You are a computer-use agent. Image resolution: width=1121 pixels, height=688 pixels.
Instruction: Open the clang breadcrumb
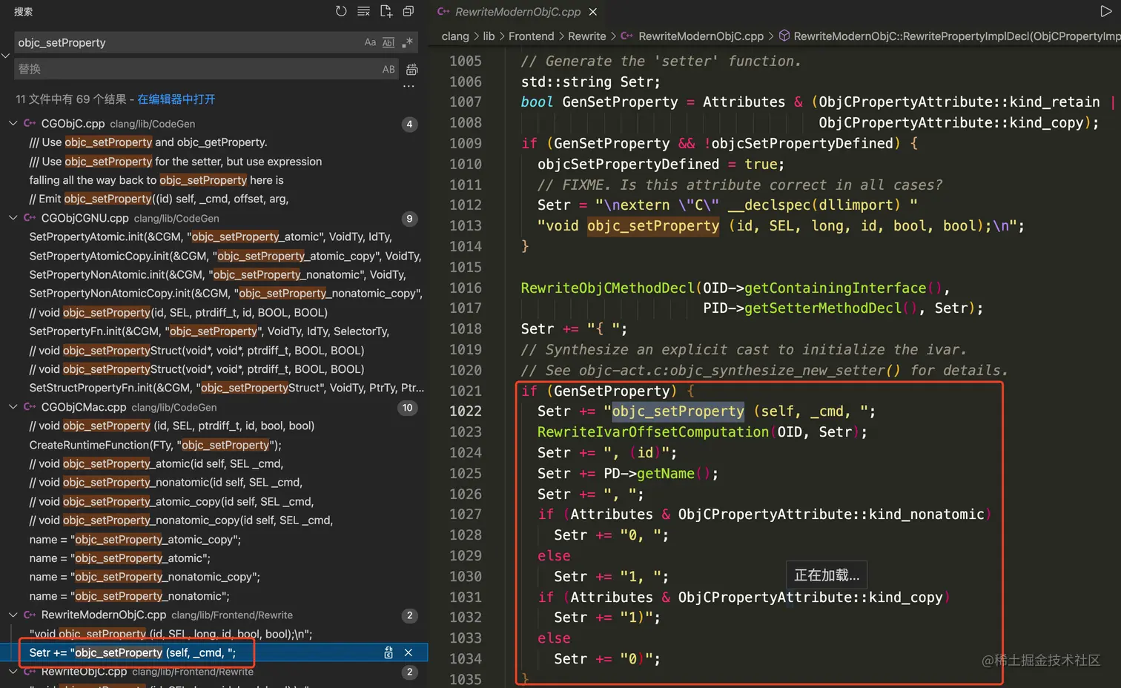coord(455,36)
